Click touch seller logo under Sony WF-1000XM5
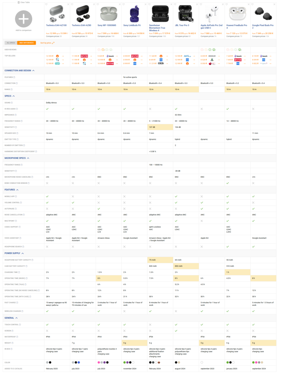 tap(110, 56)
